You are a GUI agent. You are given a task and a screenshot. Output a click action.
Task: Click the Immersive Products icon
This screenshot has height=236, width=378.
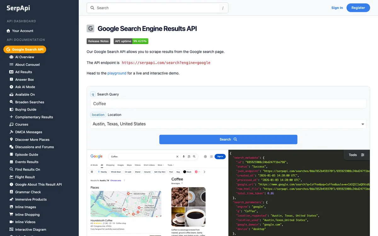pyautogui.click(x=11, y=199)
